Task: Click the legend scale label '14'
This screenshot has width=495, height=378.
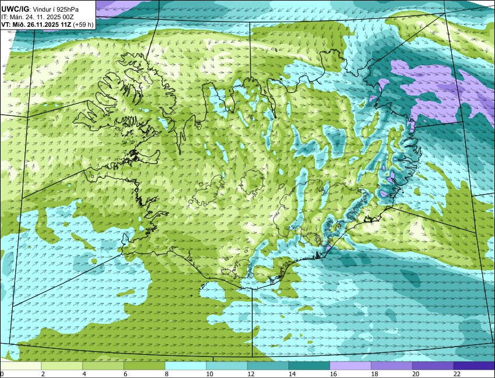Action: [x=292, y=374]
